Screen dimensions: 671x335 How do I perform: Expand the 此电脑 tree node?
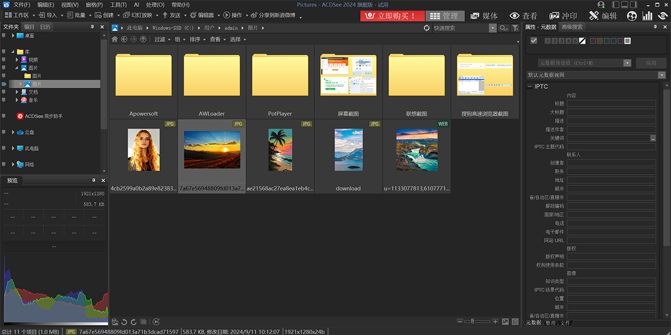13,149
